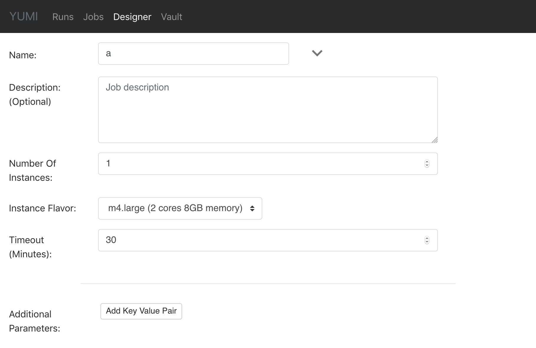This screenshot has height=348, width=536.
Task: Click the Instance Flavor: label
Action: (42, 208)
